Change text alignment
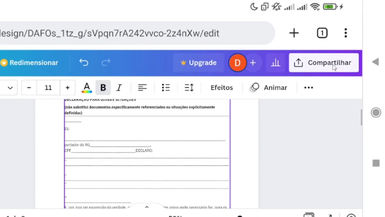 coord(142,88)
